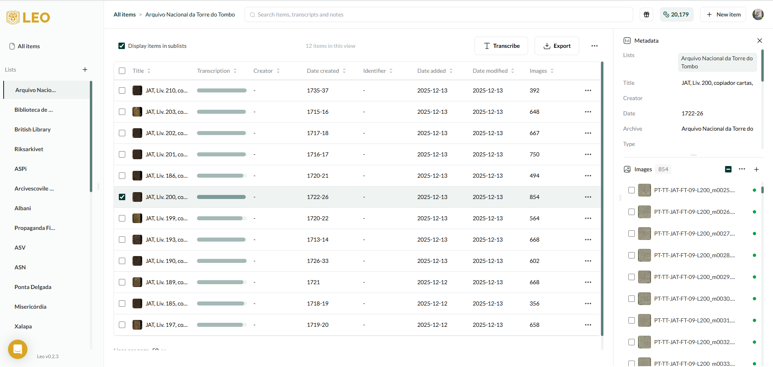Uncheck the JAT, Liv. 200 row checkbox
This screenshot has height=367, width=773.
(122, 197)
